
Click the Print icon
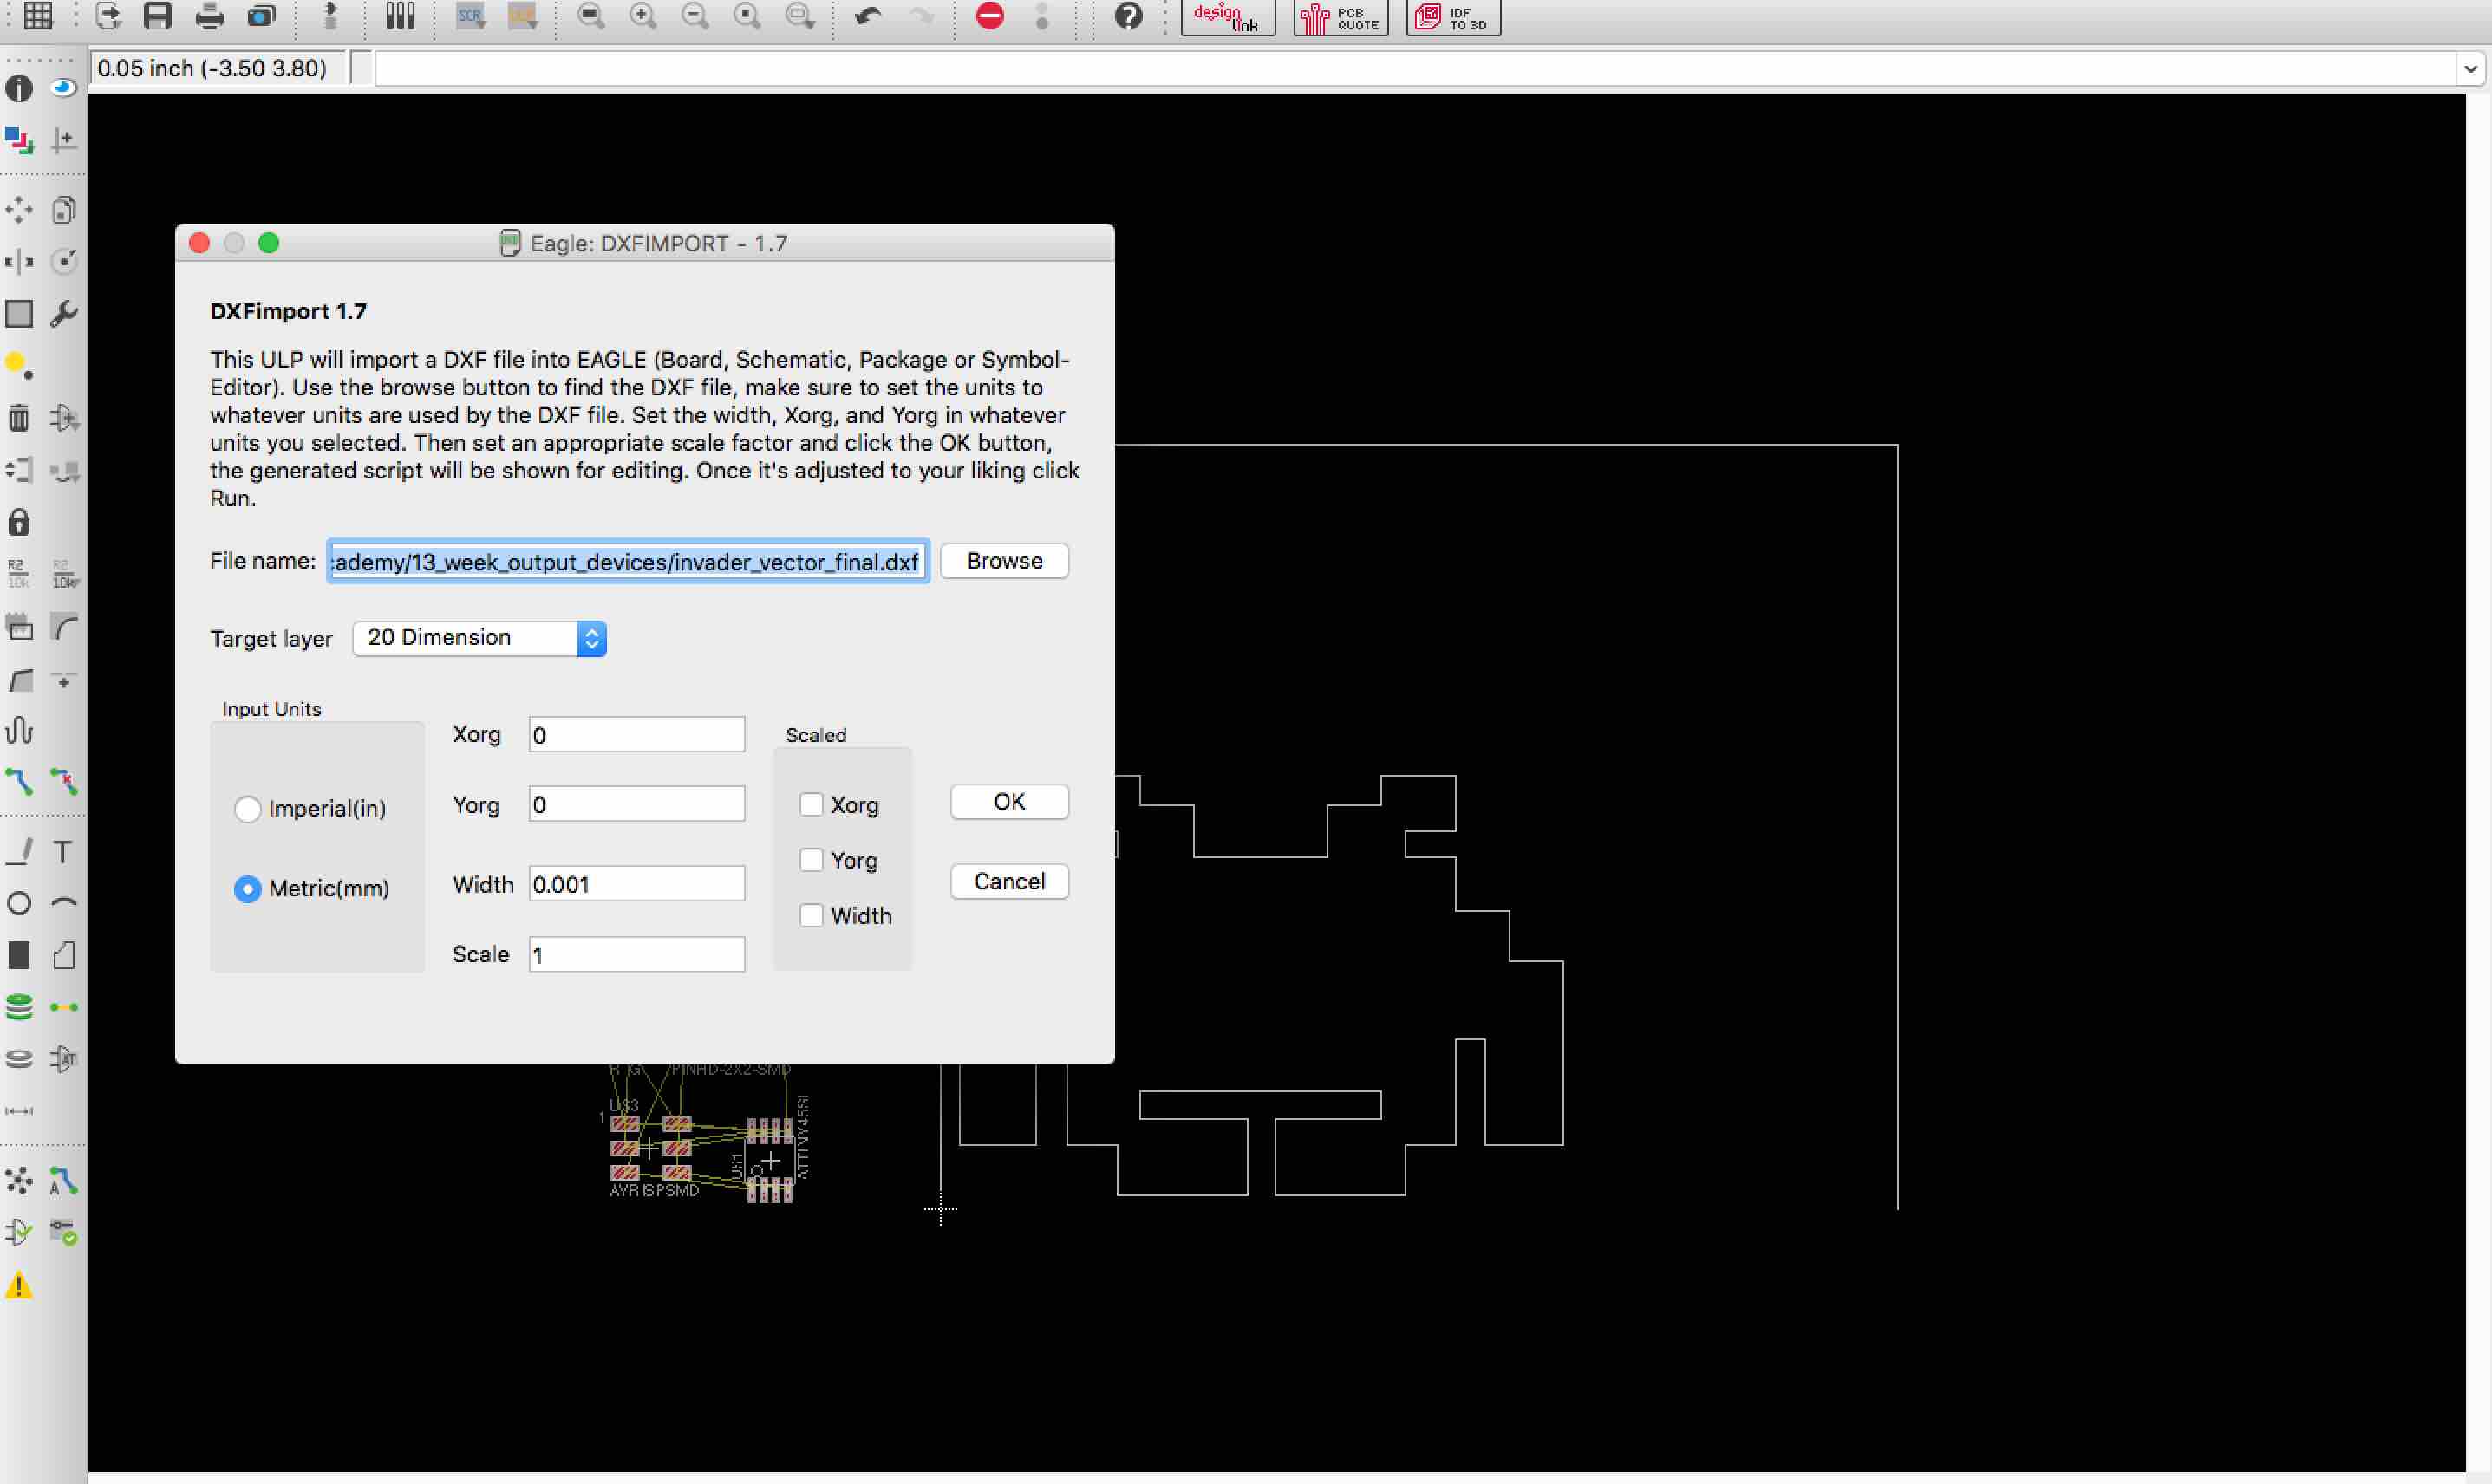click(210, 16)
